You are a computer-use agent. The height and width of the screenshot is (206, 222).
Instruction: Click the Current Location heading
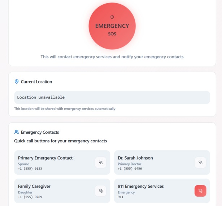[36, 82]
